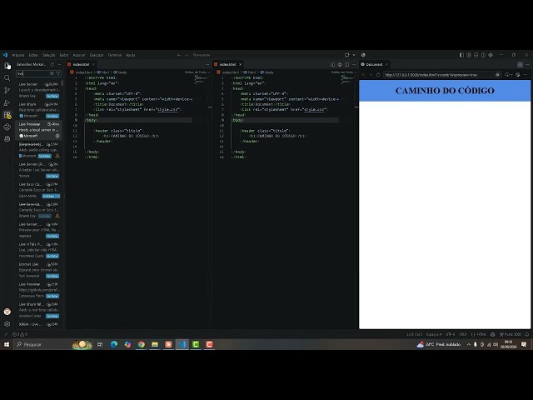533x400 pixels.
Task: Toggle the secondary side bar button
Action: coord(483,55)
